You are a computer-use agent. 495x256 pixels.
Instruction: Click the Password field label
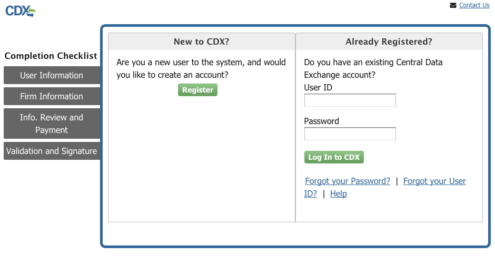pyautogui.click(x=321, y=121)
